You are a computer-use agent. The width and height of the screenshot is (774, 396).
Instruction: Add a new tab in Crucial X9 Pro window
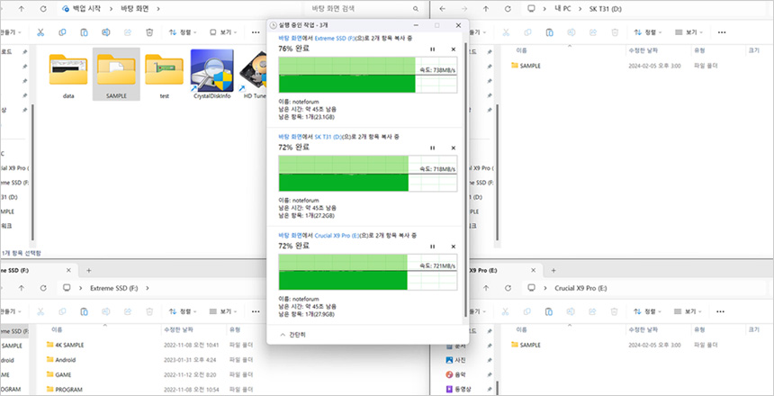[x=553, y=271]
